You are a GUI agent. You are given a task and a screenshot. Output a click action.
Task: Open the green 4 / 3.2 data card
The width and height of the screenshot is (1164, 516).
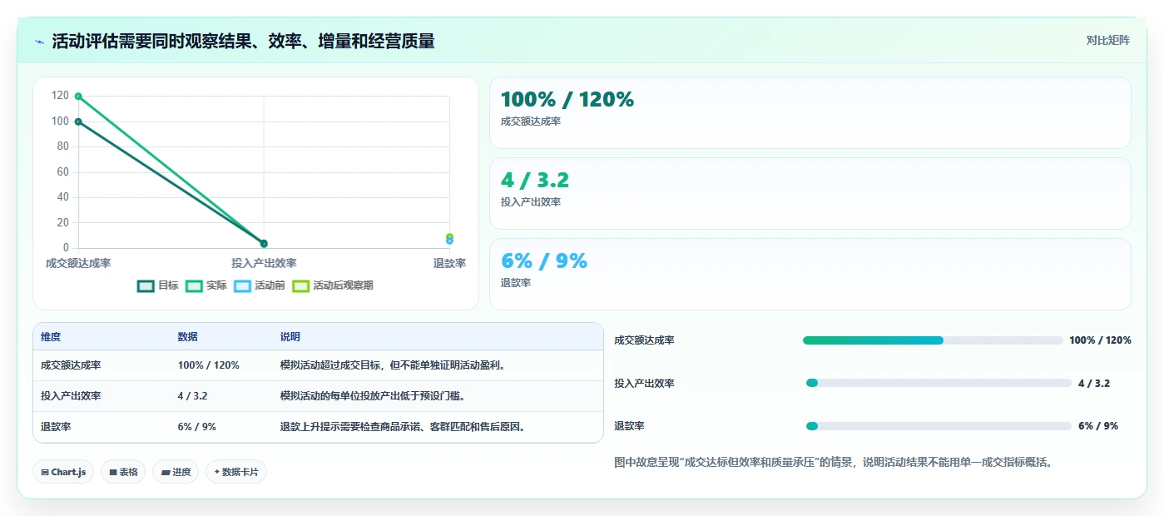tap(810, 193)
